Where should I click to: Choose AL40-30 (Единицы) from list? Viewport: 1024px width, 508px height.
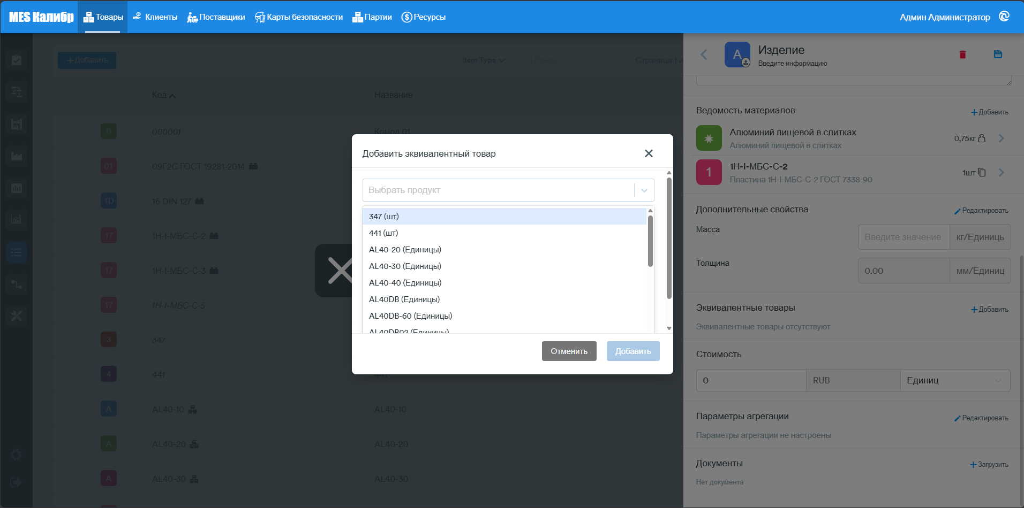[x=504, y=266]
